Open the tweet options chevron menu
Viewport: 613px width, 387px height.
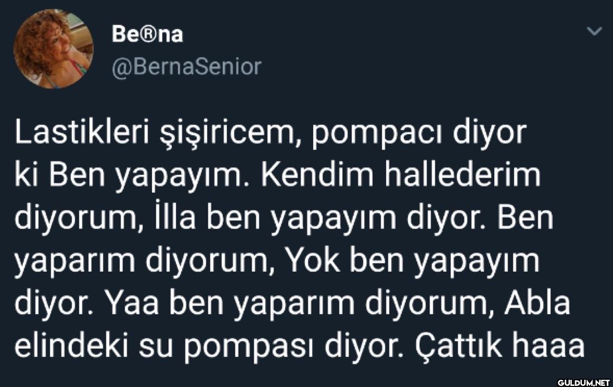point(595,32)
